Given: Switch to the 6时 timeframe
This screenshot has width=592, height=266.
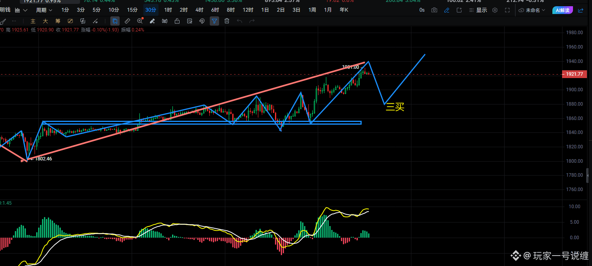Looking at the screenshot, I should [x=215, y=10].
